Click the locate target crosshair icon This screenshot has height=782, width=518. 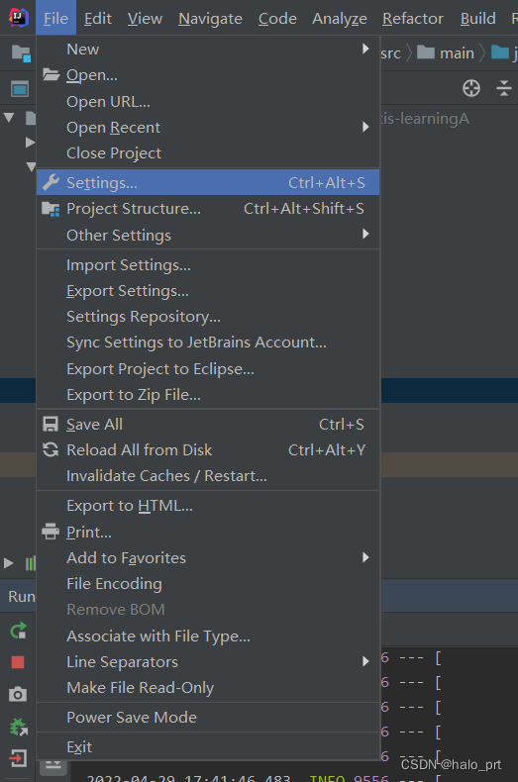click(471, 88)
